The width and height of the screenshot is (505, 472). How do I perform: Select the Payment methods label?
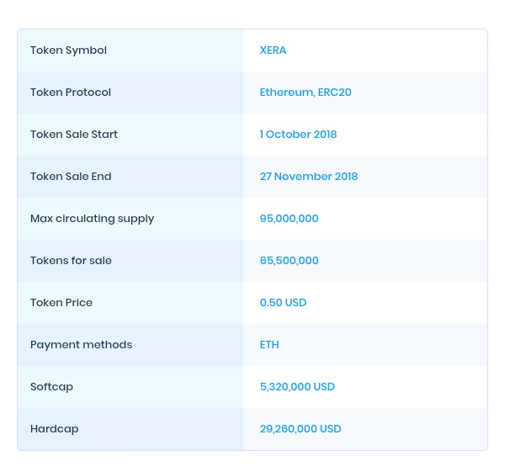pyautogui.click(x=81, y=345)
